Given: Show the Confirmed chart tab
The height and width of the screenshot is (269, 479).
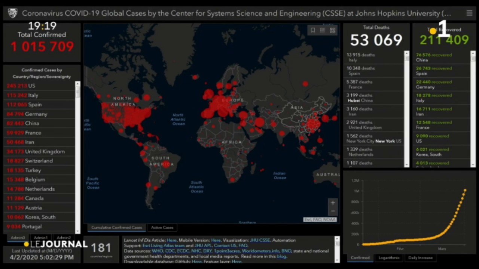Looking at the screenshot, I should (x=360, y=258).
